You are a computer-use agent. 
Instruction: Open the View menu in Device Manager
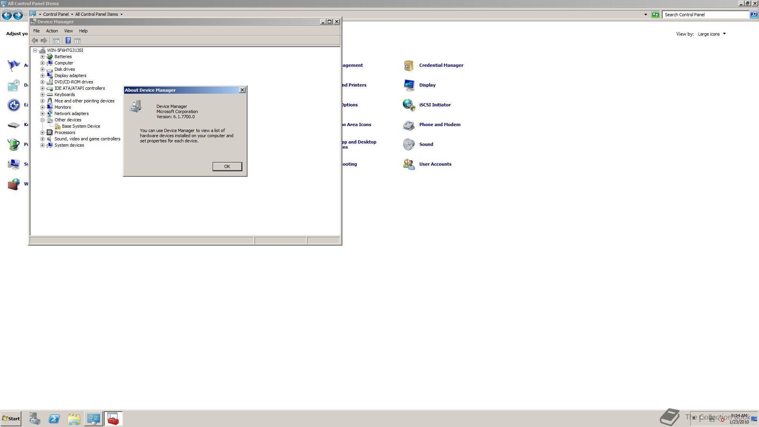pos(68,31)
